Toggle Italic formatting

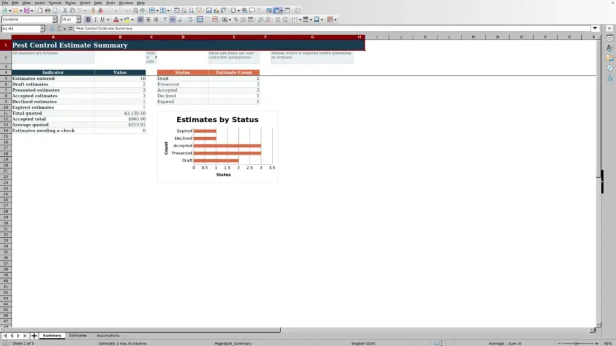pyautogui.click(x=95, y=19)
